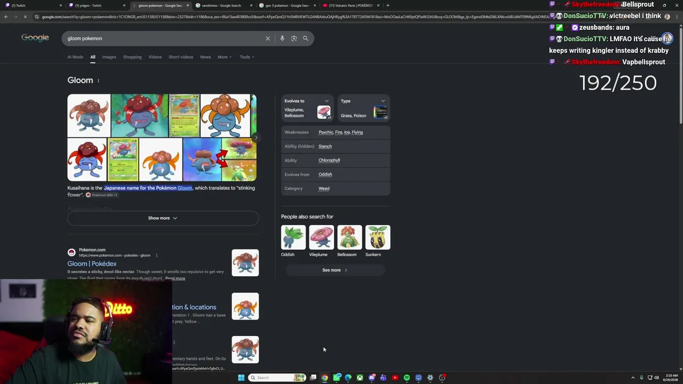Screen dimensions: 683x384
Task: Open the More search filters dropdown
Action: 225,57
